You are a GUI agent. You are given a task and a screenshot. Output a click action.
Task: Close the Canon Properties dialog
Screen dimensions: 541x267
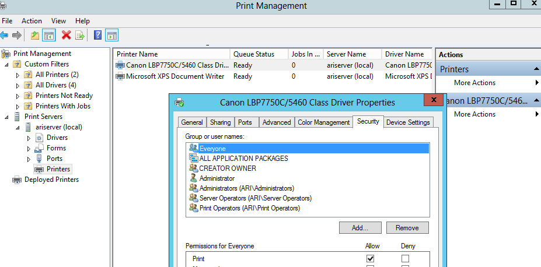pyautogui.click(x=434, y=100)
